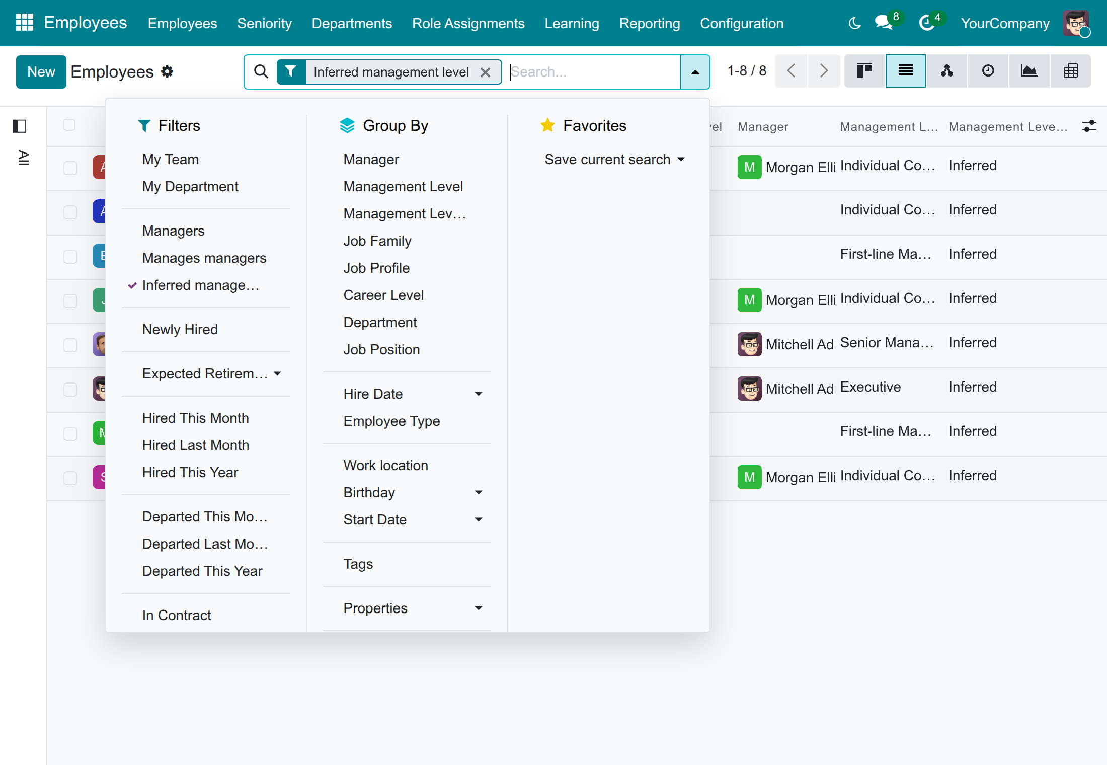Open the activities clock icon
The width and height of the screenshot is (1107, 765).
tap(926, 23)
